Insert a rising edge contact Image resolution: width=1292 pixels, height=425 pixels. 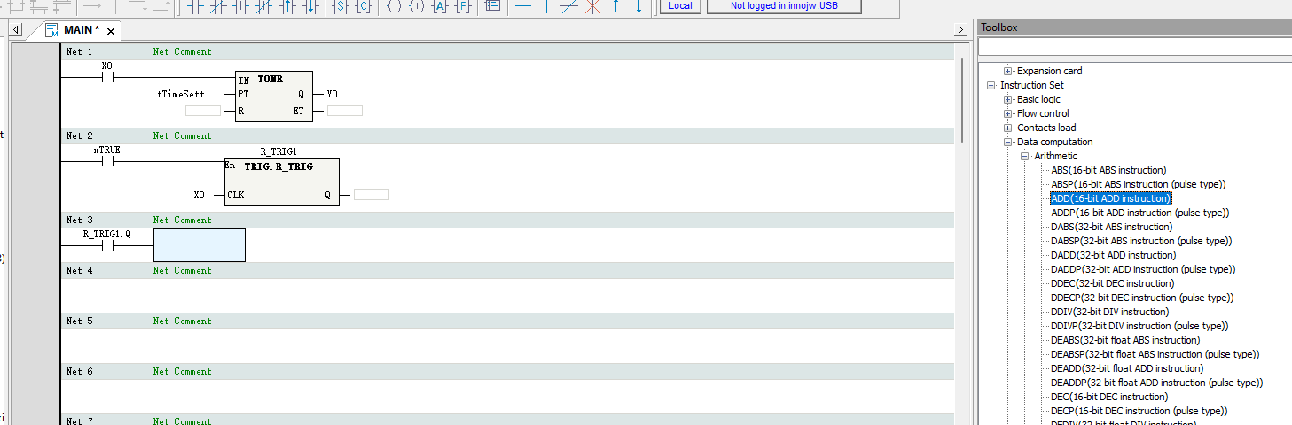click(286, 5)
